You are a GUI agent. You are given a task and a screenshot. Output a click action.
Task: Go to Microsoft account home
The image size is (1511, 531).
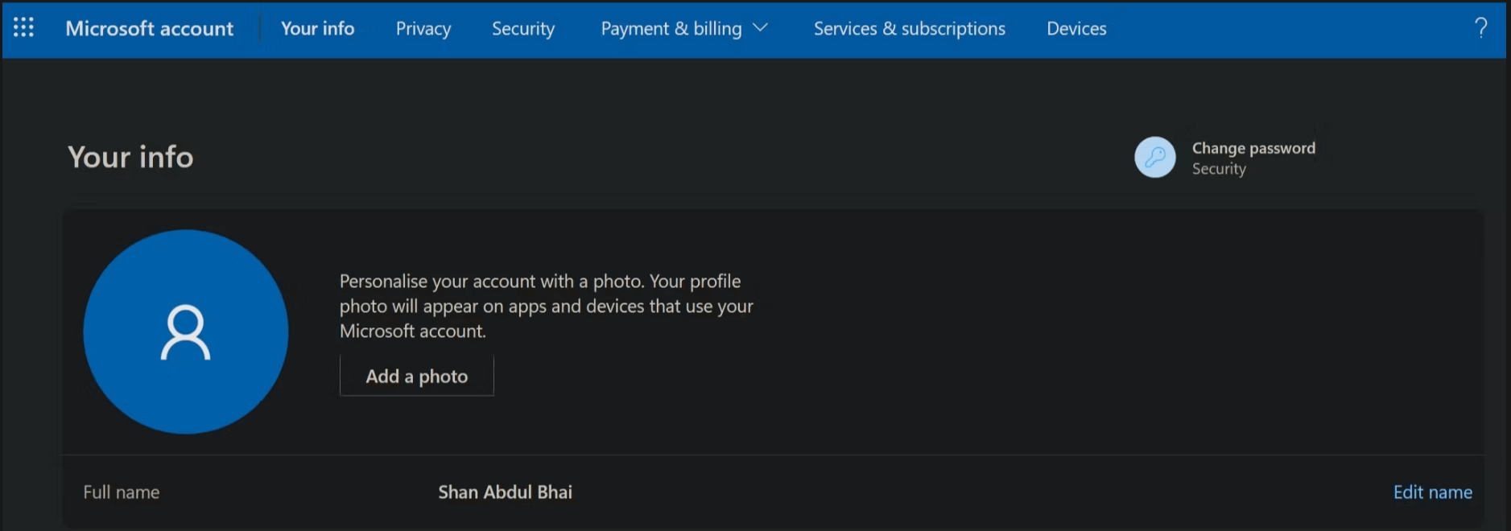[x=150, y=29]
